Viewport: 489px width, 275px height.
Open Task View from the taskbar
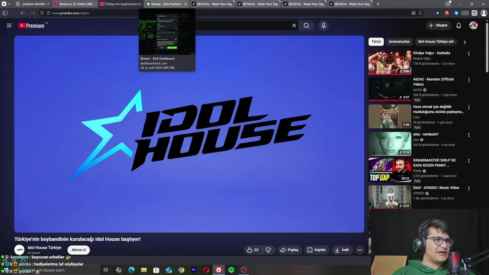point(106,270)
